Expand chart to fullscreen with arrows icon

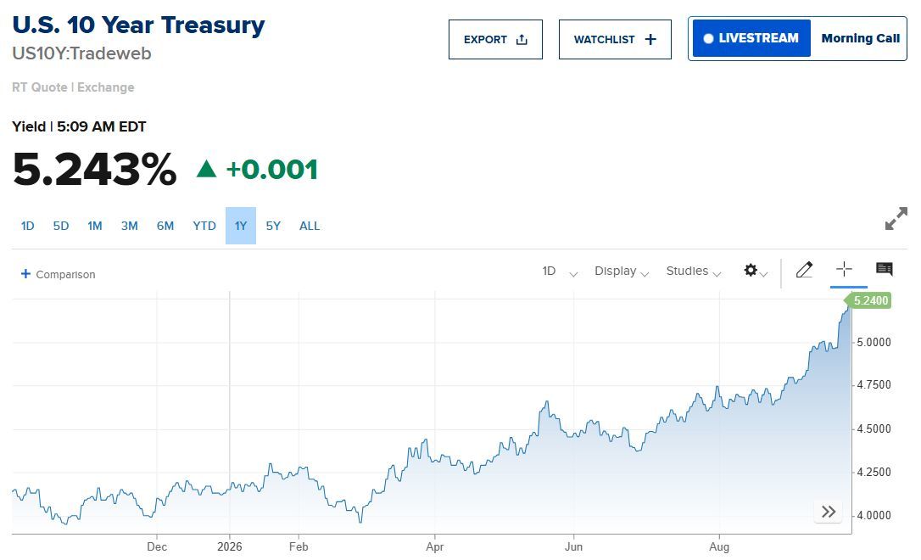tap(896, 219)
